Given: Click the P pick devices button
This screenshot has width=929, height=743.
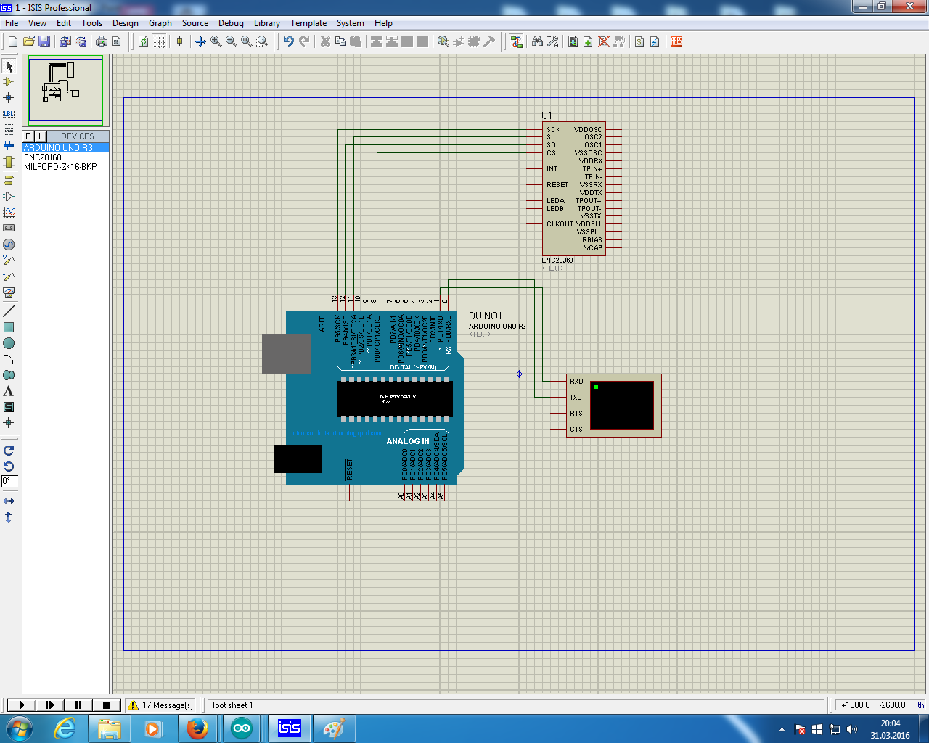Looking at the screenshot, I should tap(28, 136).
